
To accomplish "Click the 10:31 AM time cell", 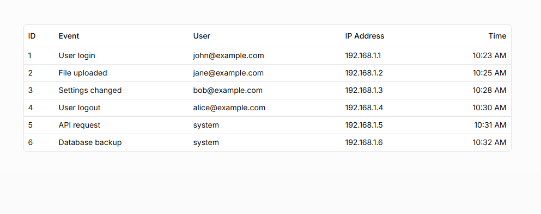I will click(490, 125).
